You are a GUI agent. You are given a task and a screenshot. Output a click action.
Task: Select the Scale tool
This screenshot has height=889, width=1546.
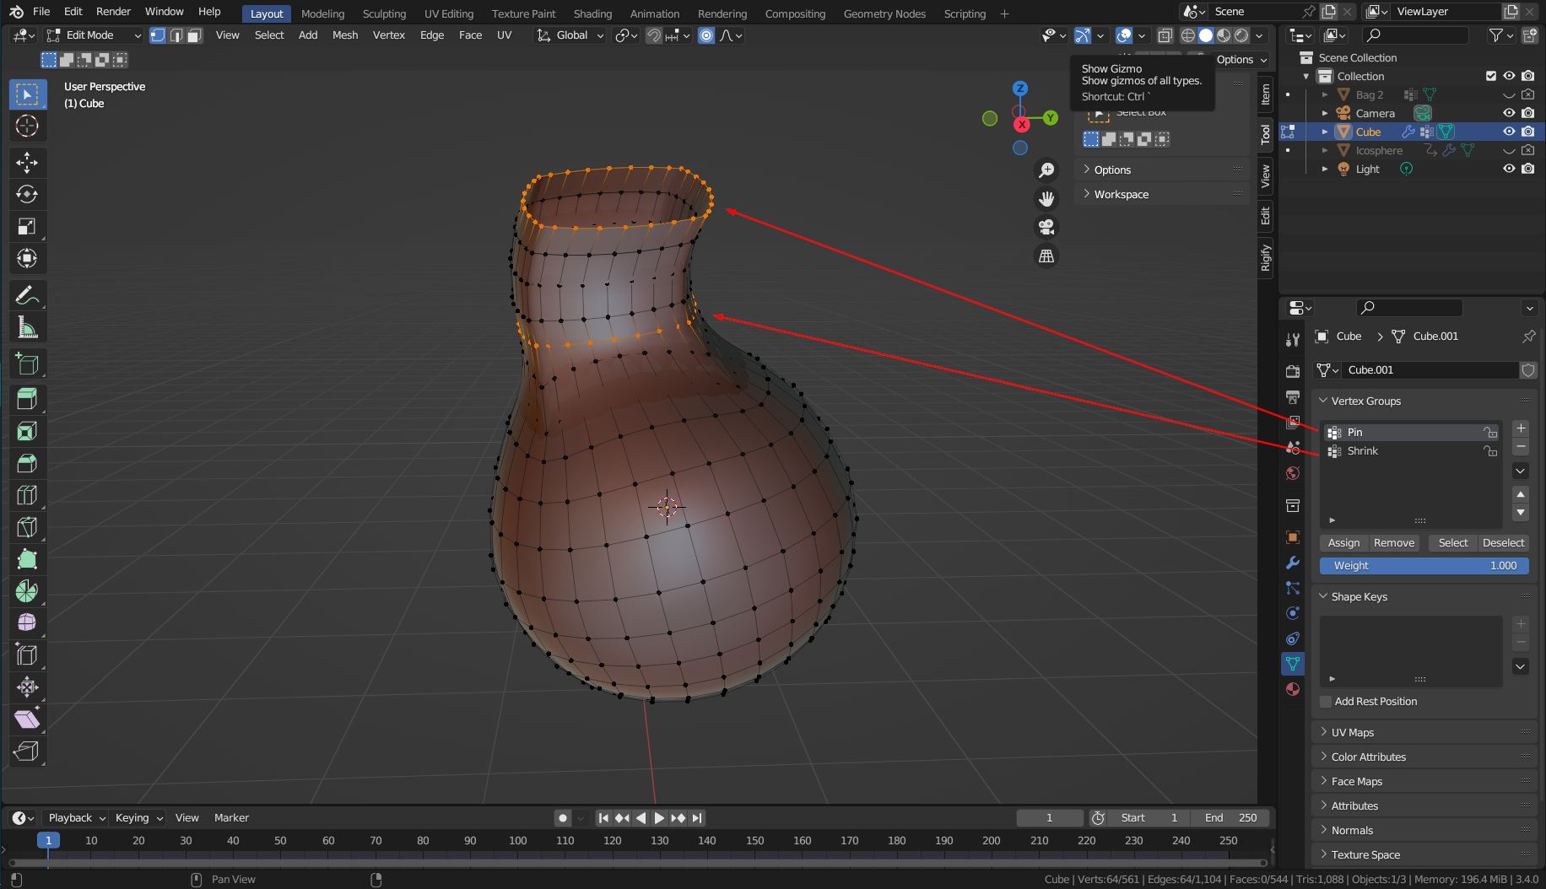point(27,226)
